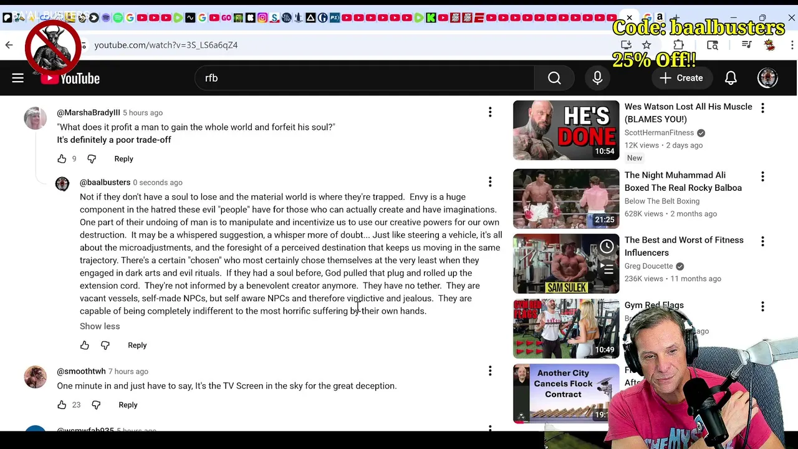Add Sam Sulek video to Watch later

[607, 247]
